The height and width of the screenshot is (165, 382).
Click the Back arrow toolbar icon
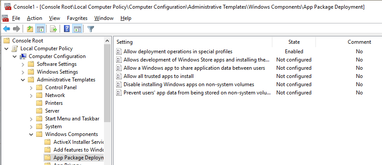7,29
